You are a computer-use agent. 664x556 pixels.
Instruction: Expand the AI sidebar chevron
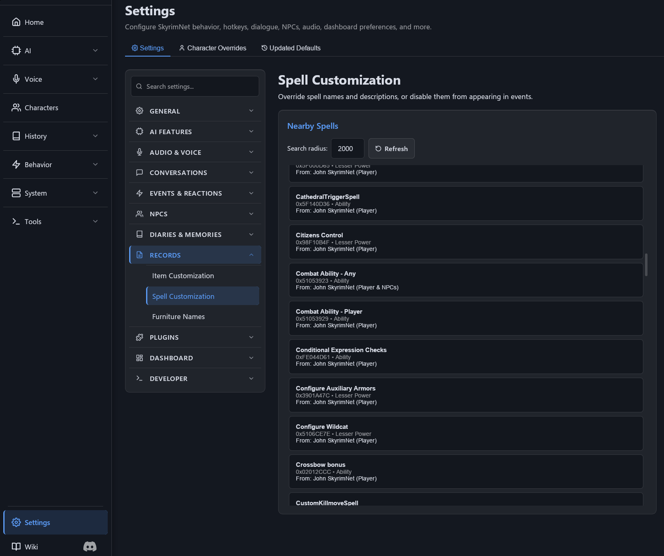[95, 50]
